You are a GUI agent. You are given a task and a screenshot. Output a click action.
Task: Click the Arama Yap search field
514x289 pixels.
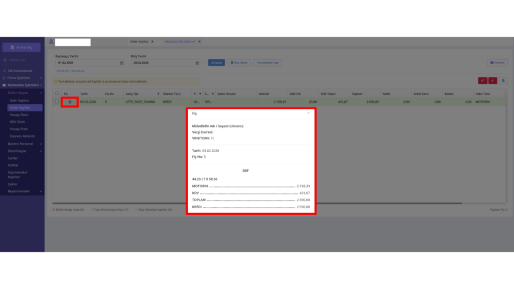[x=23, y=60]
